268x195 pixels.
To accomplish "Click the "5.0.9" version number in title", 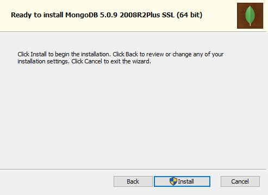I will coord(109,15).
